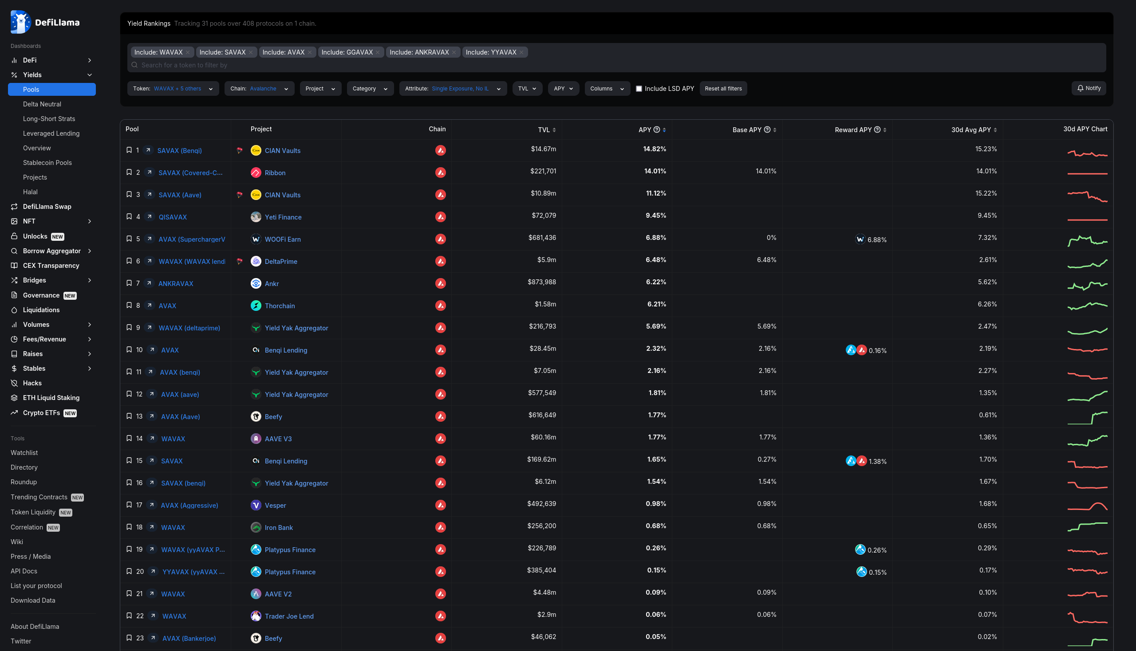
Task: Click the Ribbon project logo
Action: 256,173
